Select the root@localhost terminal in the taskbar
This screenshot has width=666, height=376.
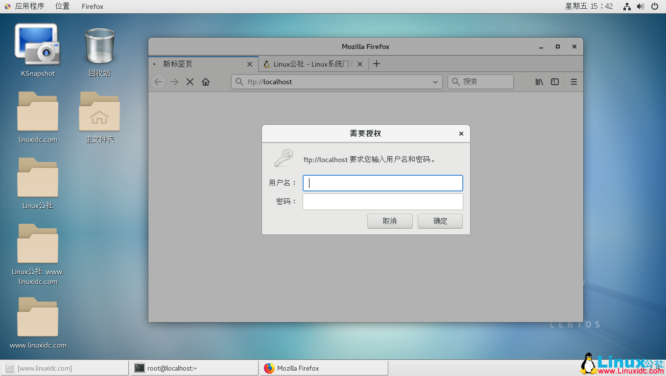pyautogui.click(x=194, y=368)
